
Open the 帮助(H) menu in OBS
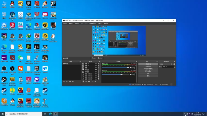(106, 23)
